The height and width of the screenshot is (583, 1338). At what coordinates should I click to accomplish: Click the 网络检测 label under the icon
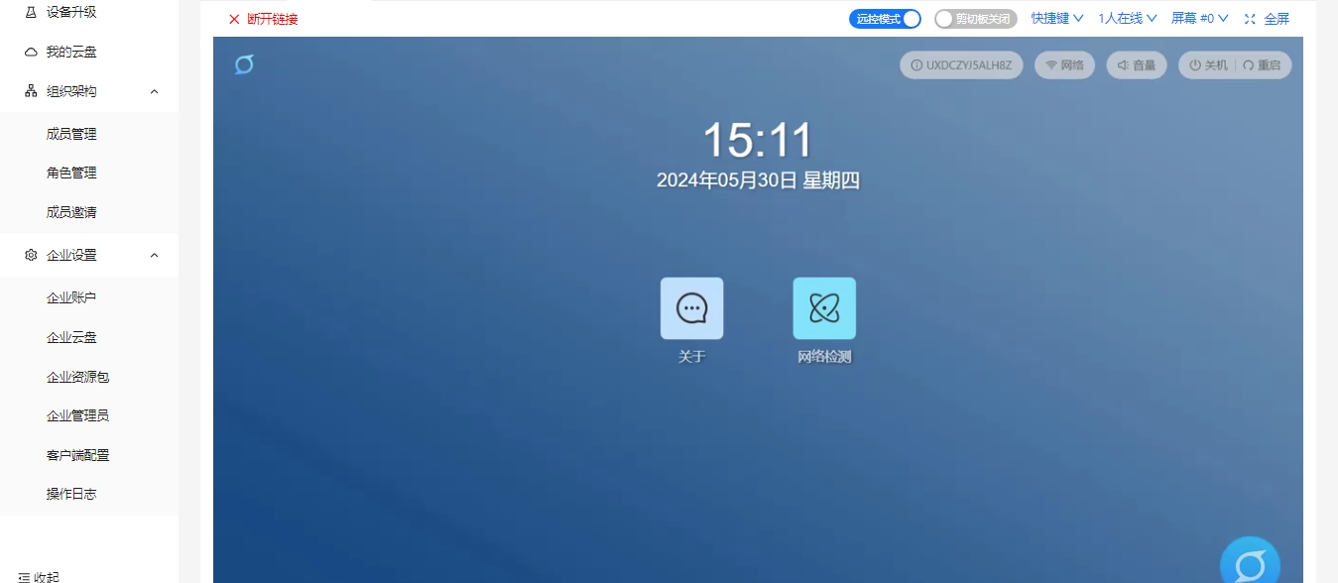click(824, 357)
